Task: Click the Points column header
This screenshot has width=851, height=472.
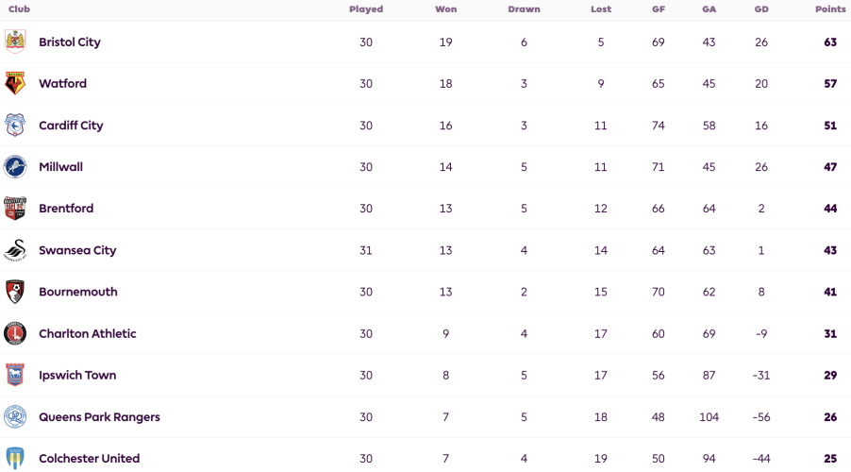Action: click(830, 9)
